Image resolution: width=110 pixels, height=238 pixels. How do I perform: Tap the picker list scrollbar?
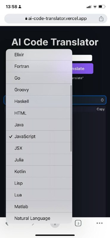(71, 118)
